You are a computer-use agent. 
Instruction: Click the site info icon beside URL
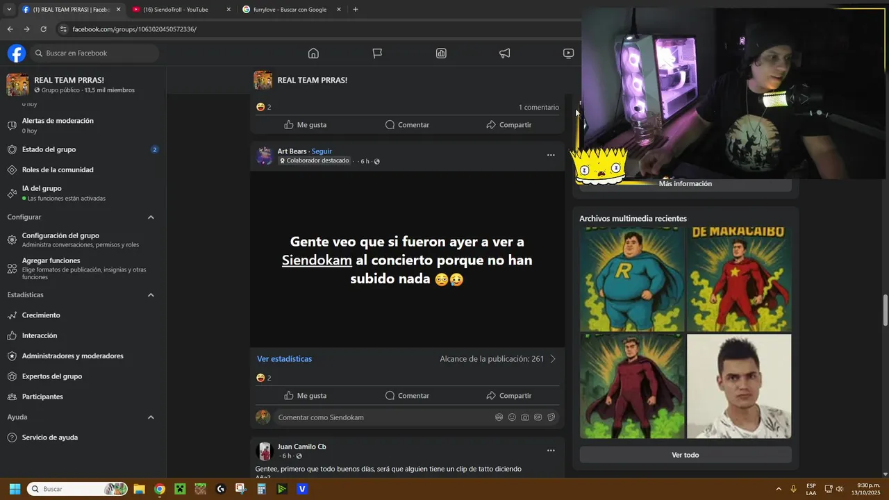tap(63, 29)
